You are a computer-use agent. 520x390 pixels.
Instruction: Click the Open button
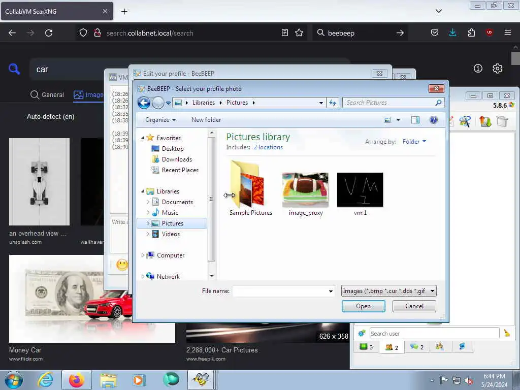pos(364,306)
